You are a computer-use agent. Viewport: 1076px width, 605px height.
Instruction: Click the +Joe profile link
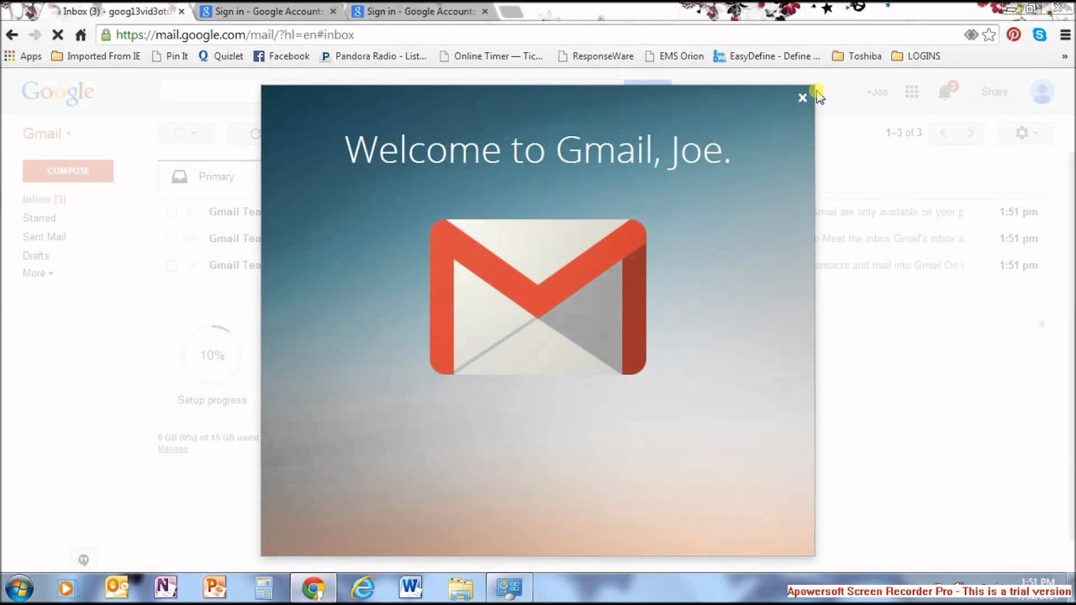point(877,92)
